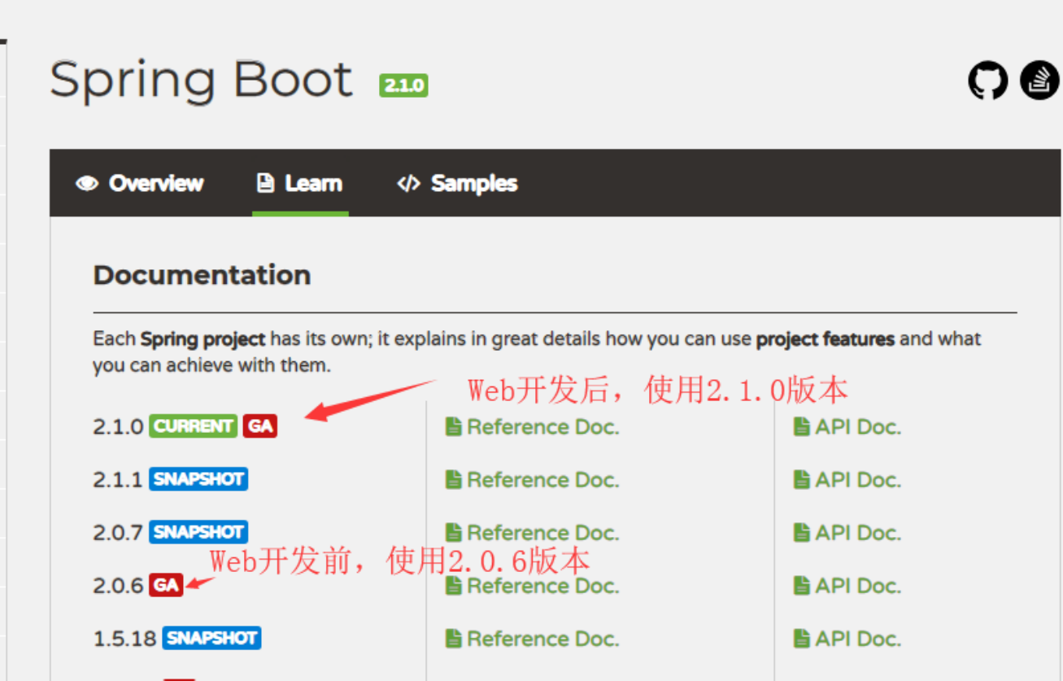This screenshot has height=681, width=1063.
Task: Open Reference Doc. for 2.0.7 SNAPSHOT
Action: pyautogui.click(x=533, y=532)
